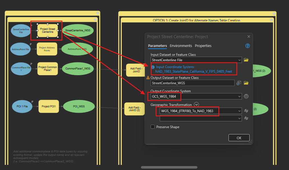This screenshot has width=289, height=170.
Task: Click the output dataset warning icon
Action: 148,78
